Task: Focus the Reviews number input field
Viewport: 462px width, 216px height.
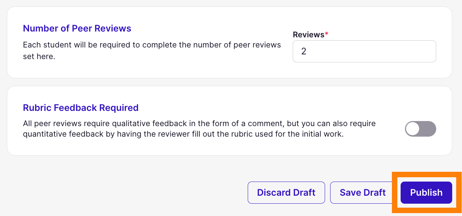Action: click(364, 51)
